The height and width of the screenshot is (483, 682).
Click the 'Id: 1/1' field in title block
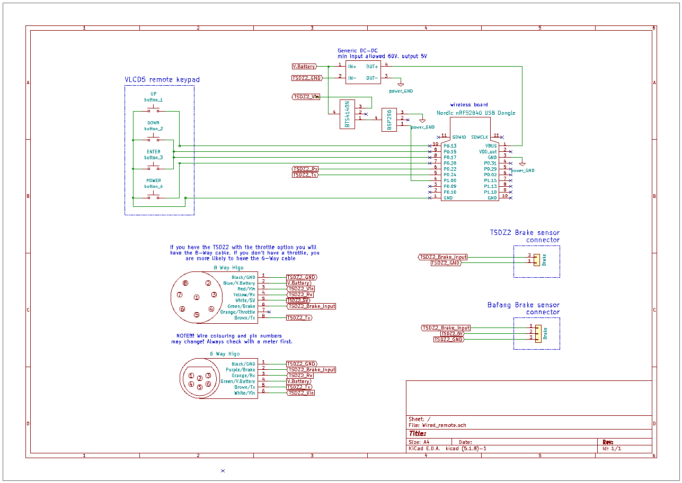pos(612,449)
